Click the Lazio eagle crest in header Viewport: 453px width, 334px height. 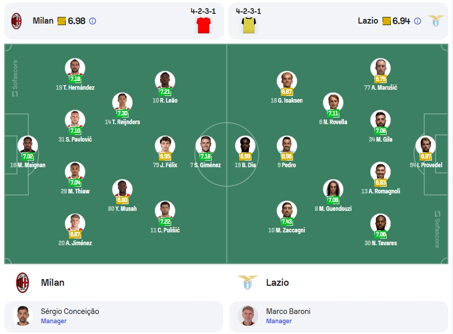(436, 21)
